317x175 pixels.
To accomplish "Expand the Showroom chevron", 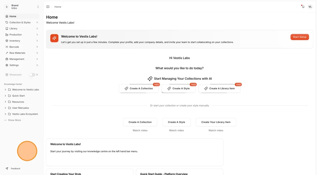I will coord(37,75).
